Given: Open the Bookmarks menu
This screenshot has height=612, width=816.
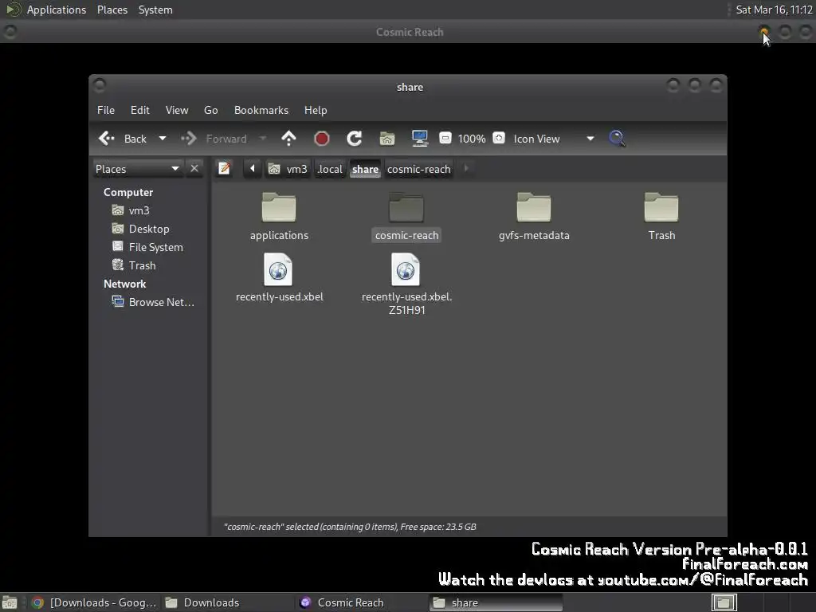Looking at the screenshot, I should (261, 110).
